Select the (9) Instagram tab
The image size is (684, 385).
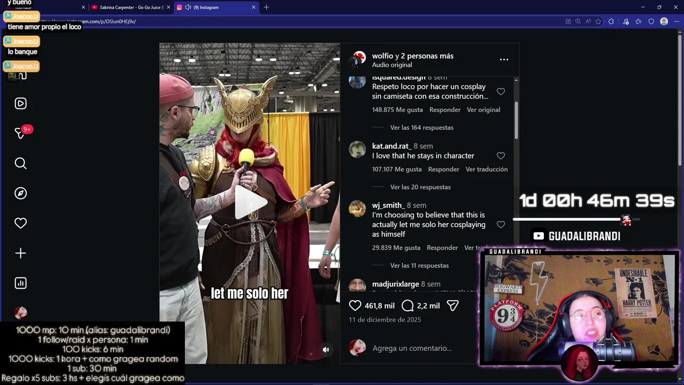point(216,7)
